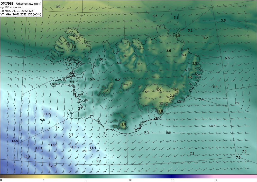257x182 pixels.
Task: Click the 4.0 value label
Action: pos(190,78)
